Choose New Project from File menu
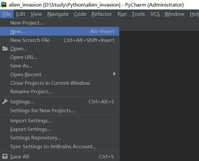199x161 pixels. (27, 23)
